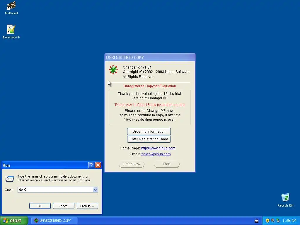Click 'This is day 1 of the 15-day evaluation period.'
This screenshot has height=225, width=300.
(150, 105)
